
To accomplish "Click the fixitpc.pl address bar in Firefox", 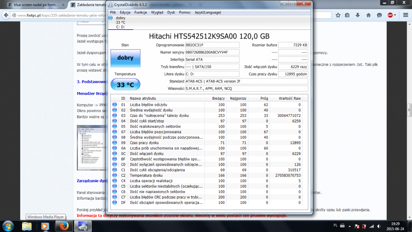I will [x=62, y=15].
